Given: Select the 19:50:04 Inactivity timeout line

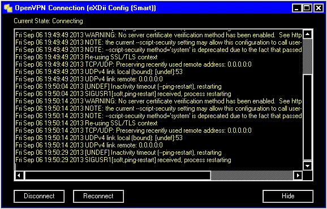Looking at the screenshot, I should [x=118, y=86].
